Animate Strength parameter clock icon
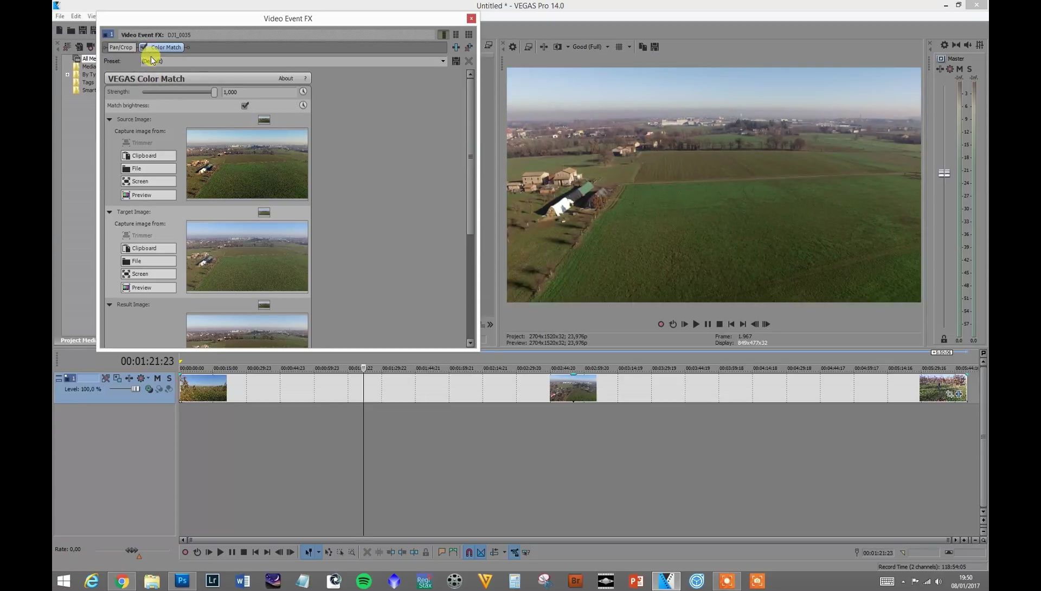This screenshot has width=1041, height=591. [x=303, y=92]
